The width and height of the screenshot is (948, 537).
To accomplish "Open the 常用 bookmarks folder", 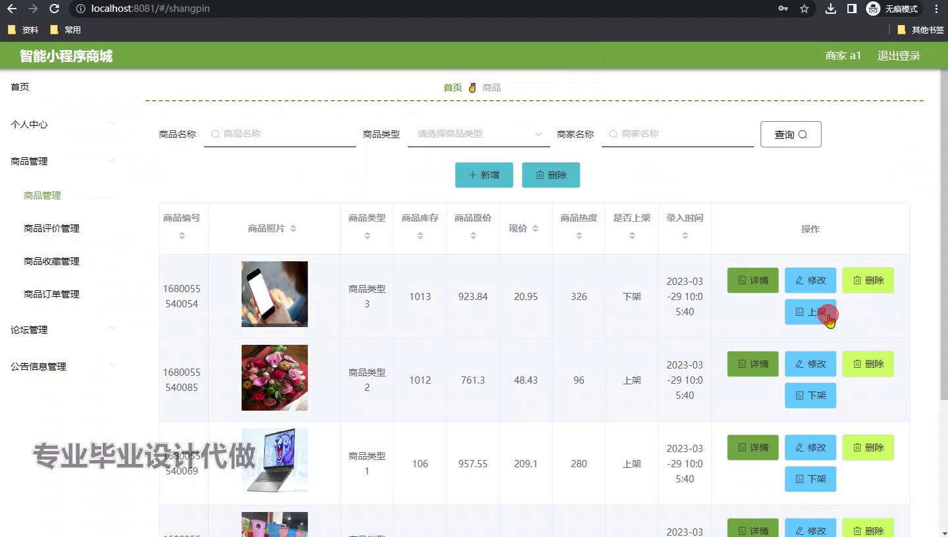I will click(x=65, y=30).
